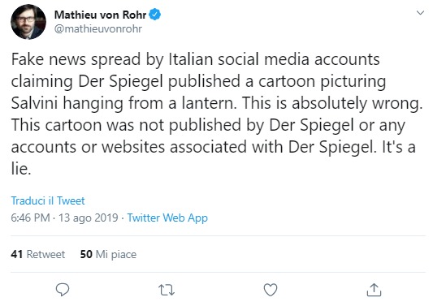Click the Mathieu von Rohr display name

click(x=100, y=15)
